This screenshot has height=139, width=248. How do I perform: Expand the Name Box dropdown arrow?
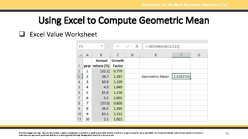click(x=101, y=46)
